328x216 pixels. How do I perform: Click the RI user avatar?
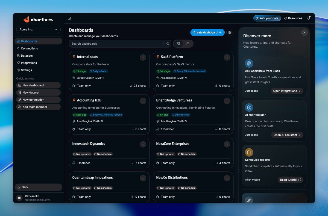coord(19,198)
